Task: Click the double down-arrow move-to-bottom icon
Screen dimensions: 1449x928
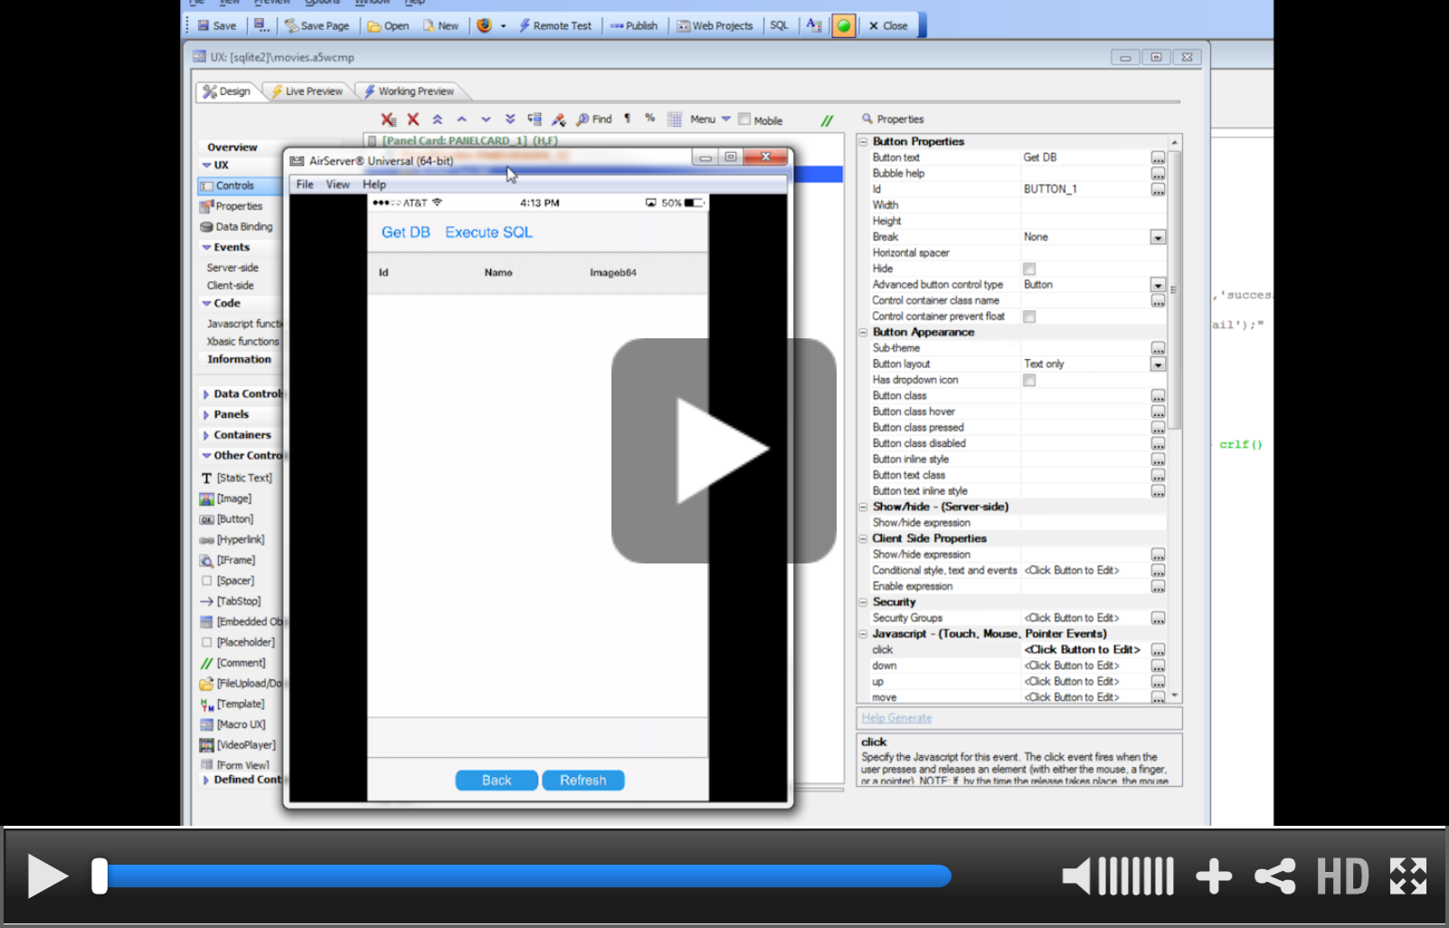Action: (x=510, y=119)
